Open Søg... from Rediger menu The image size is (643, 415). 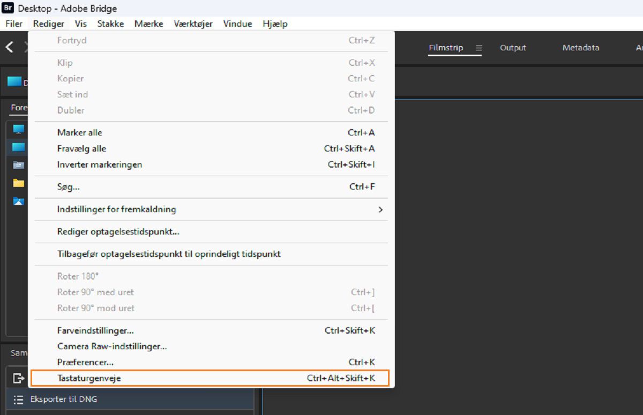(212, 187)
